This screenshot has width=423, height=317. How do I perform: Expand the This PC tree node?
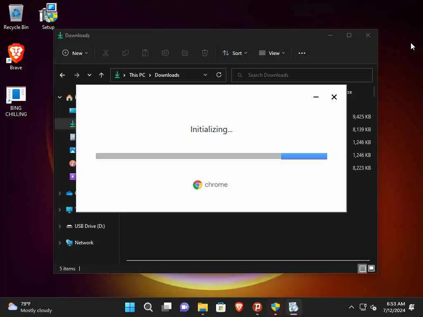coord(60,210)
